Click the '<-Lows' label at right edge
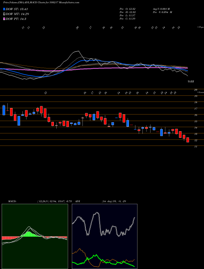Screen dimensions: 204x269 (201, 92)
